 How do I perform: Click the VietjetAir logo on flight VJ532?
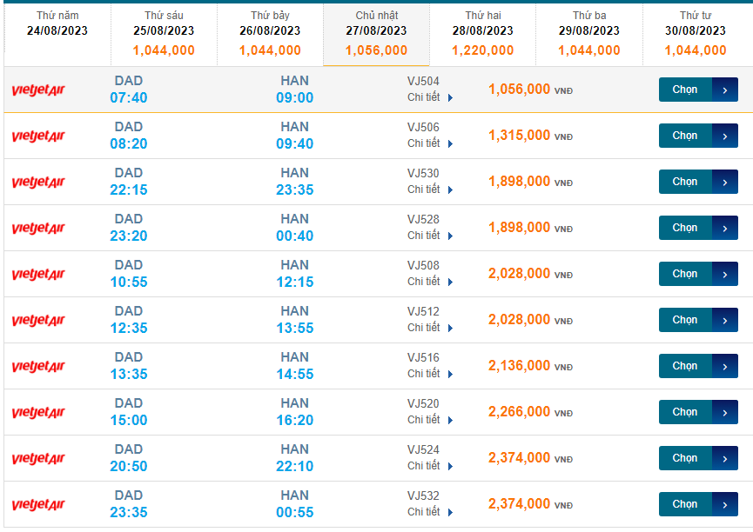(38, 504)
